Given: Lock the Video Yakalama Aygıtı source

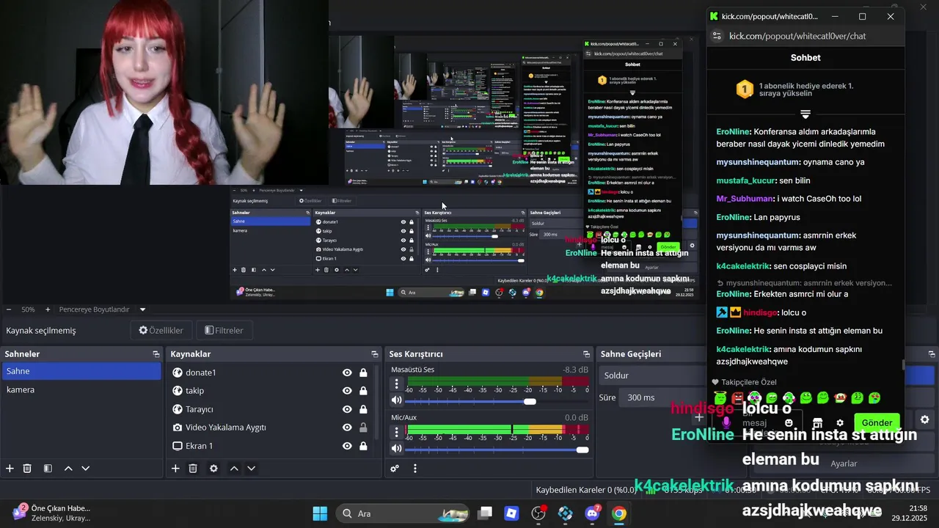Looking at the screenshot, I should point(363,428).
